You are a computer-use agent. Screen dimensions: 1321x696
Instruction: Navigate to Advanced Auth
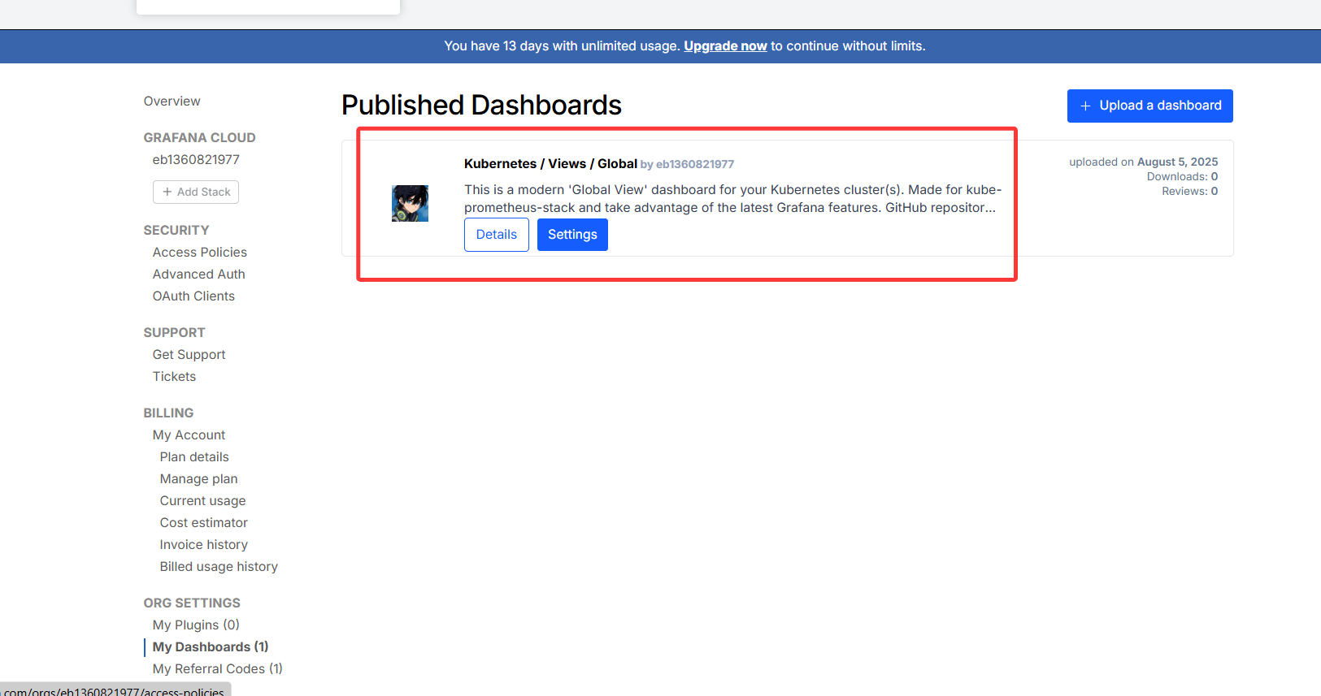click(x=199, y=275)
